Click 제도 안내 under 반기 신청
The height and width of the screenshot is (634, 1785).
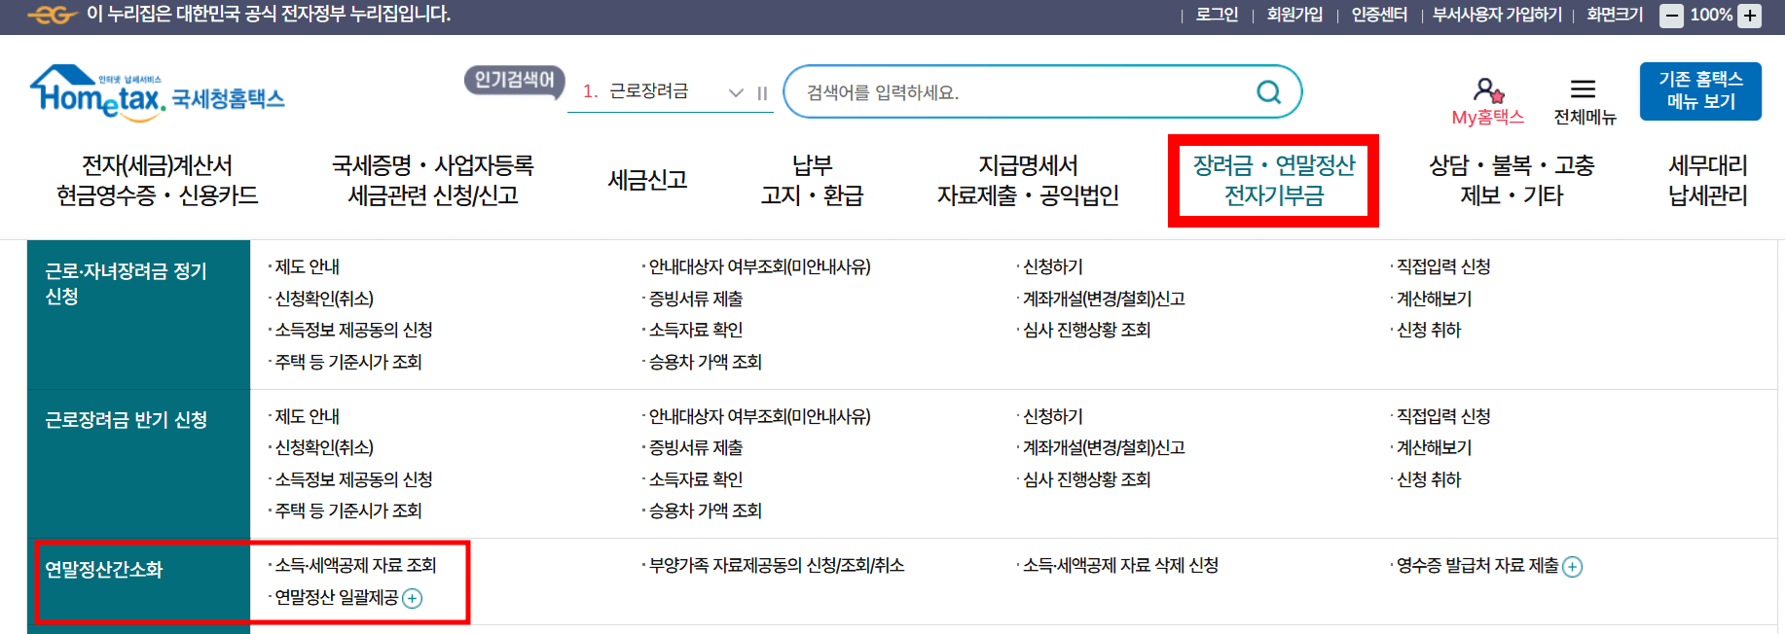[x=307, y=416]
